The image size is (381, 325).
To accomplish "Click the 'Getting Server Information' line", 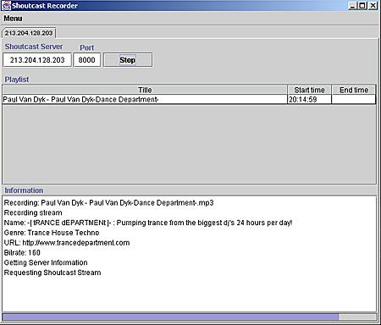I will [46, 262].
